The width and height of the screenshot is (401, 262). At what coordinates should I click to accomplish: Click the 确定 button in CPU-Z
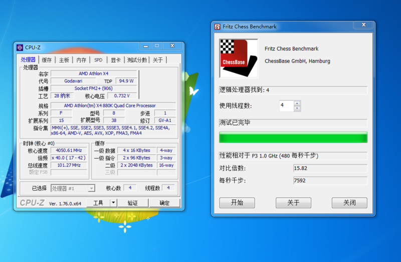click(164, 203)
